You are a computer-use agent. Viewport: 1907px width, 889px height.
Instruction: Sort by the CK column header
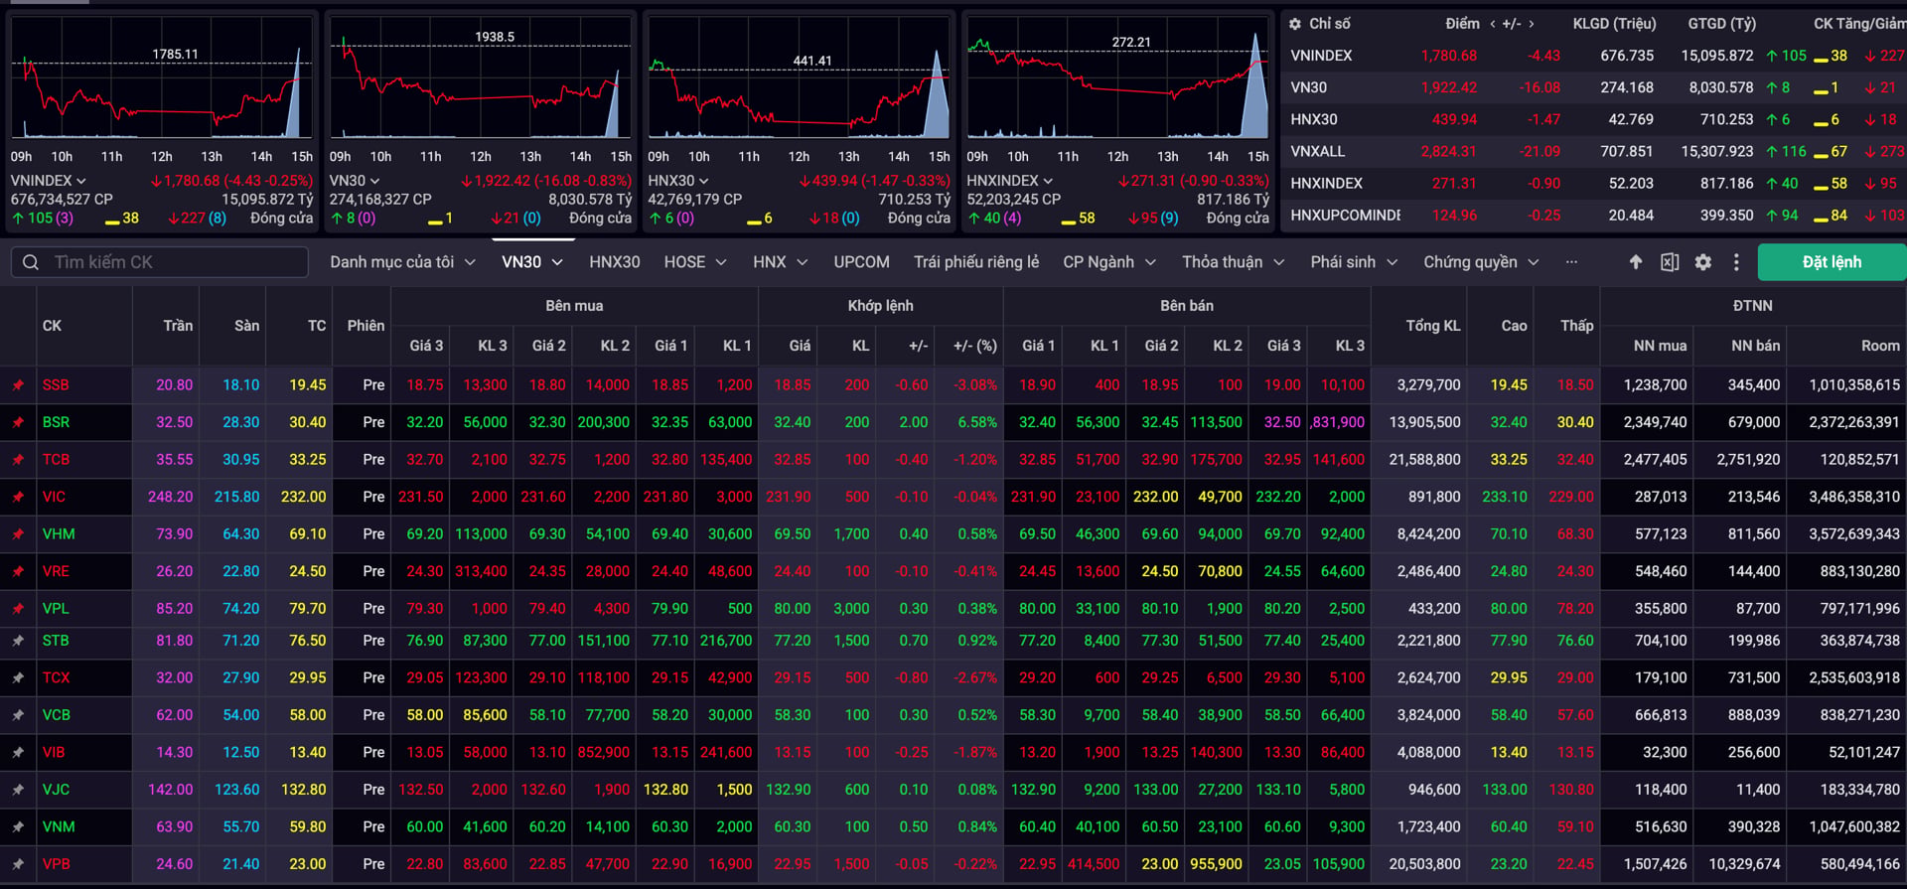52,326
